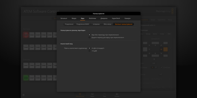
Task: Choose the DVE push down arrow
Action: (x=155, y=53)
